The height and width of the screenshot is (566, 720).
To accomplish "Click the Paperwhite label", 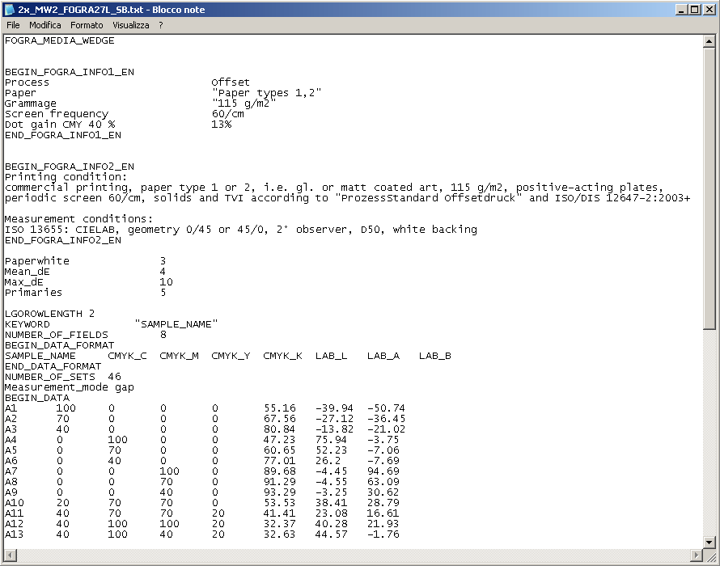I will tap(36, 261).
